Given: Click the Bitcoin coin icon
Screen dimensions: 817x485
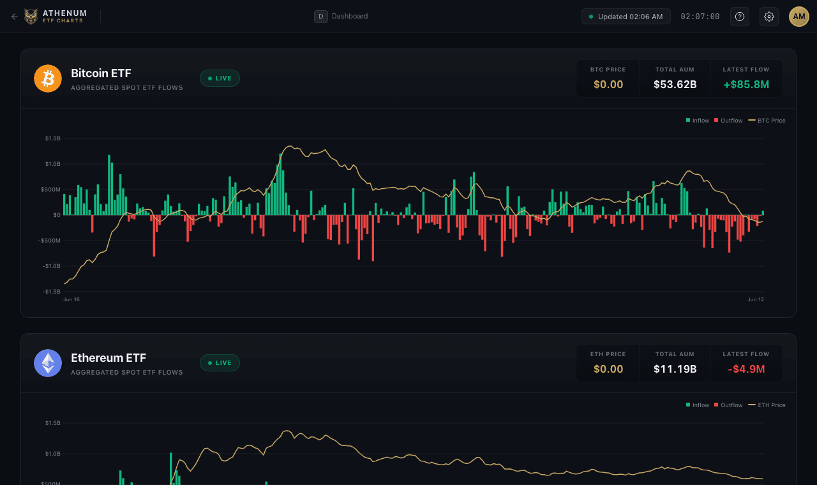Looking at the screenshot, I should 48,78.
